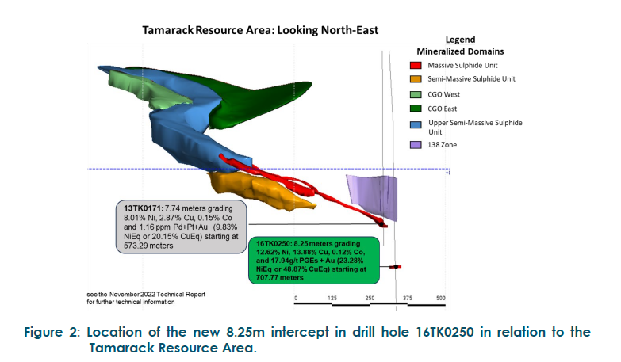This screenshot has height=362, width=621.
Task: Click the 500 label on the scale bar
Action: click(441, 298)
